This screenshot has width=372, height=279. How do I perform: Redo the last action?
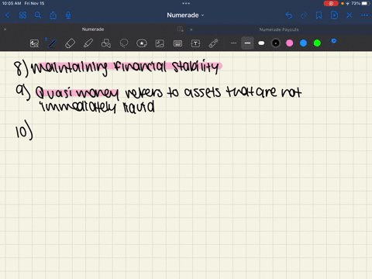click(x=304, y=15)
